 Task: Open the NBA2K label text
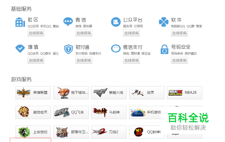tap(191, 93)
